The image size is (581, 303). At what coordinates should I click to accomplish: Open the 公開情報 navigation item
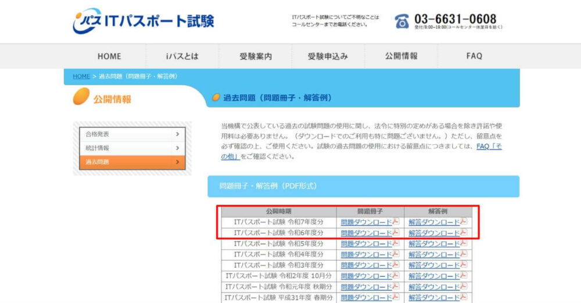tap(401, 56)
